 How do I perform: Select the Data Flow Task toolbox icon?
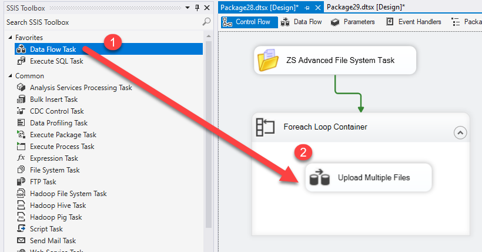(21, 49)
